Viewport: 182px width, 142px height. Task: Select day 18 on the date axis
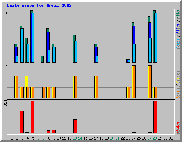click(101, 138)
